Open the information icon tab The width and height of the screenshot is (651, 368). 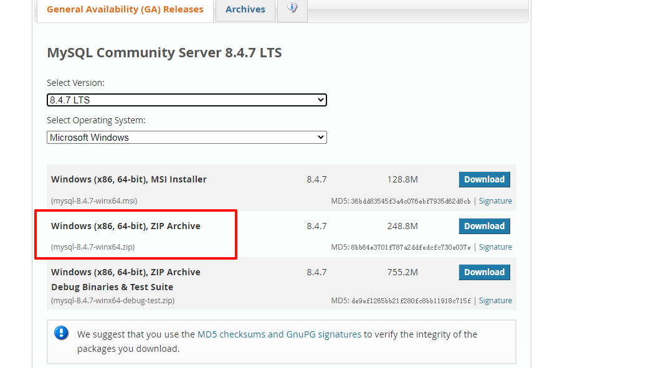(292, 9)
